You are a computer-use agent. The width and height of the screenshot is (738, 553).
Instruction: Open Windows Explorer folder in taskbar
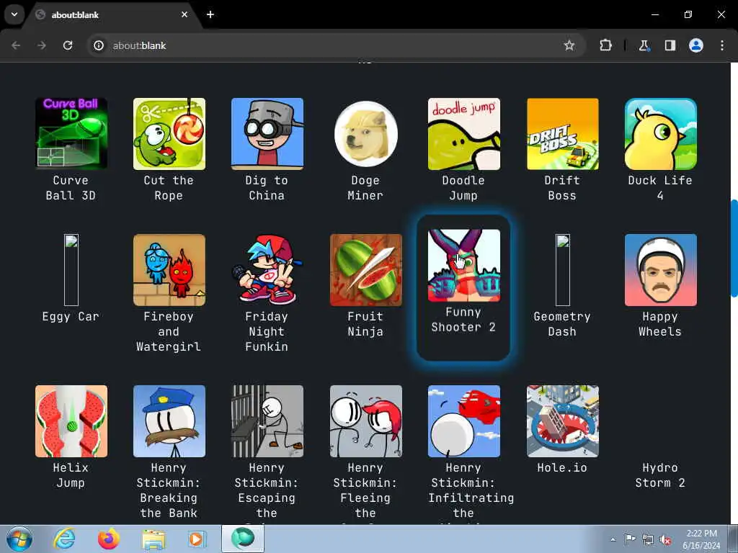154,539
